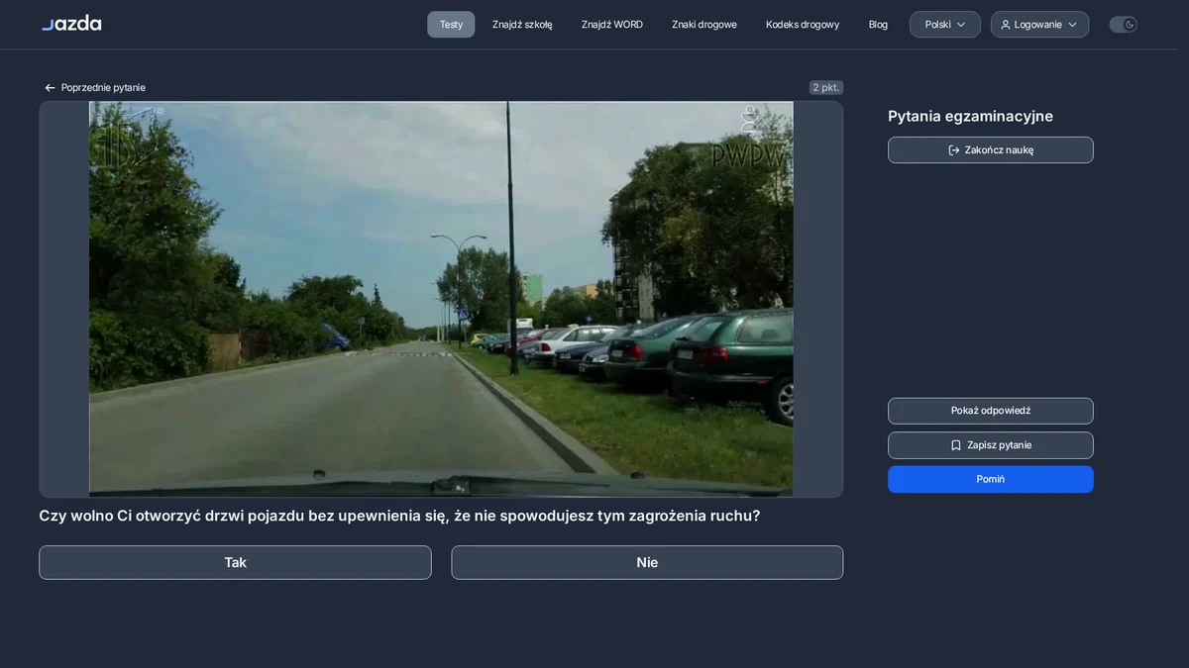Visit the Blog page
This screenshot has width=1189, height=668.
(878, 25)
